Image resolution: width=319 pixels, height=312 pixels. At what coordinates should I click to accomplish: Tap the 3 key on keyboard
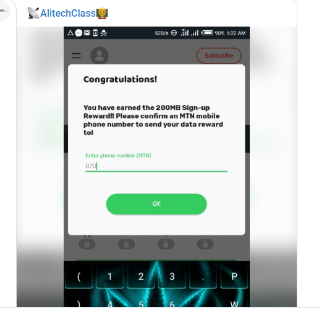172,276
